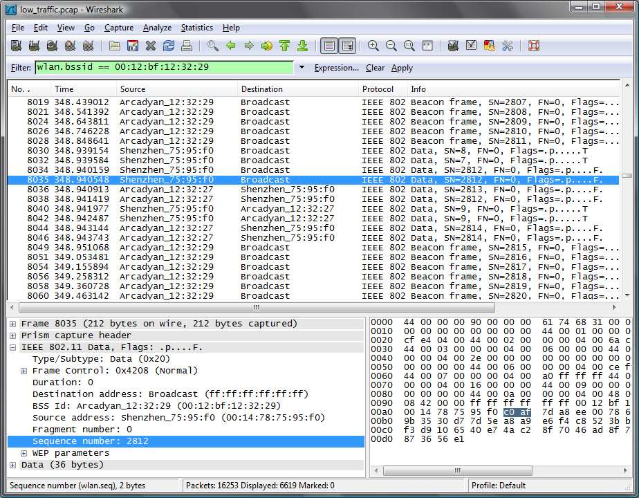The height and width of the screenshot is (498, 639).
Task: Click the Save capture file icon
Action: [x=133, y=46]
